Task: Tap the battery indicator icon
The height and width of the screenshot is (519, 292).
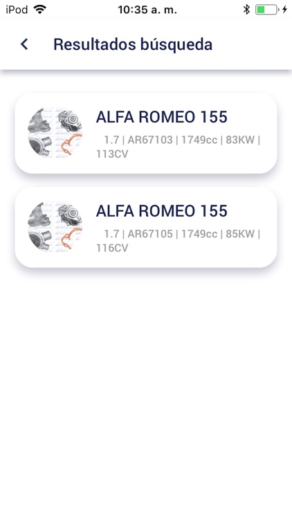Action: 267,10
